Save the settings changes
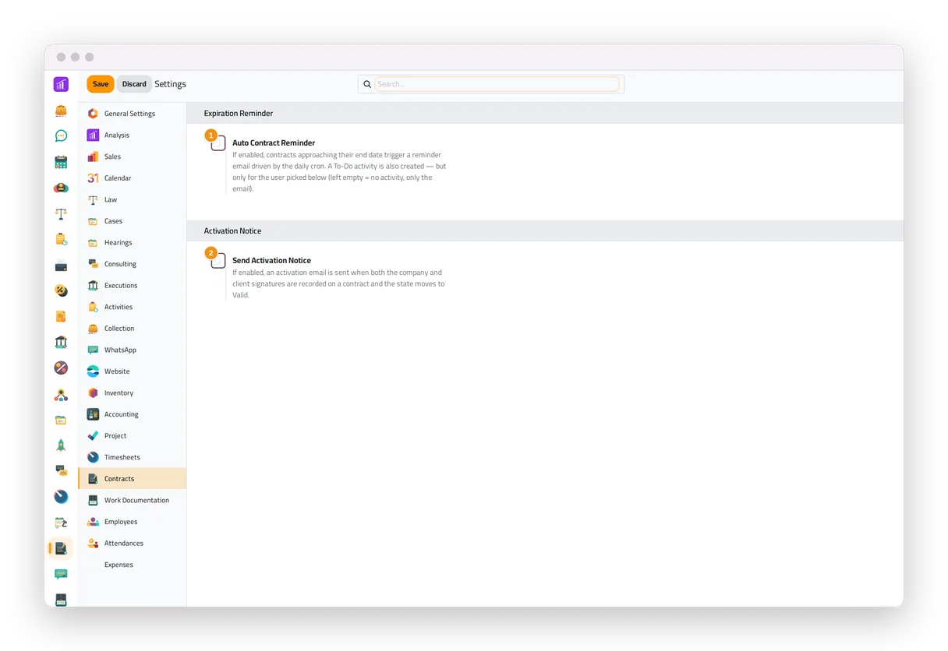Screen dimensions: 948x651 click(101, 84)
